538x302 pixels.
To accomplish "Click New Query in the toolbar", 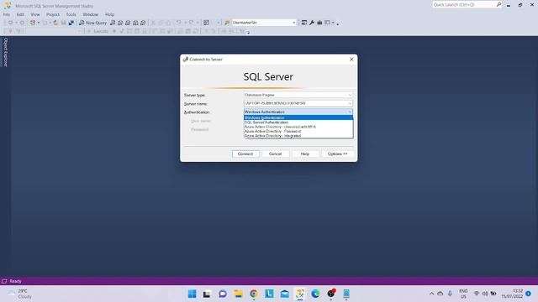I will (93, 23).
